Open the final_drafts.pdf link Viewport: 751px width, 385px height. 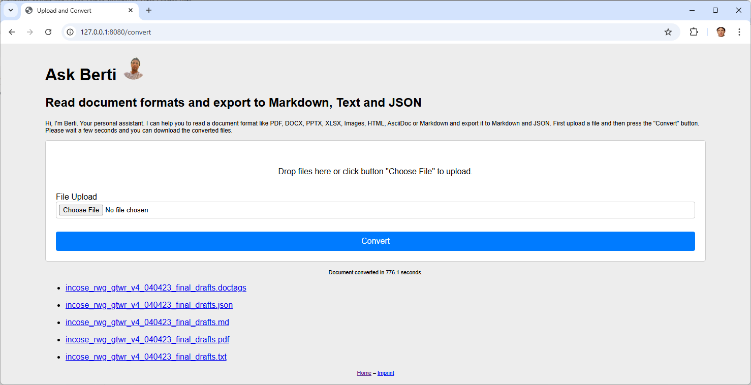[x=147, y=339]
